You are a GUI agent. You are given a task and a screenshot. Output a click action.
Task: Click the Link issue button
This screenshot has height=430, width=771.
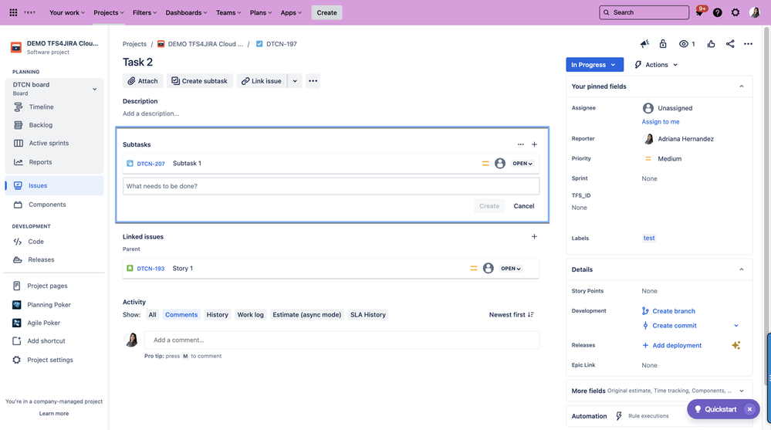tap(262, 81)
